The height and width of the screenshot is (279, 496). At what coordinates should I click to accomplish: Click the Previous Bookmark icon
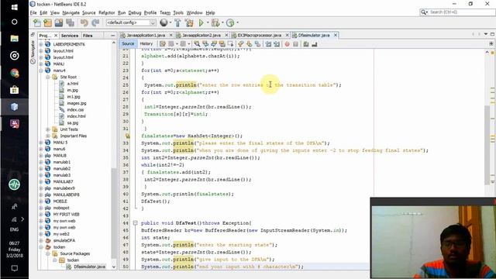point(241,44)
